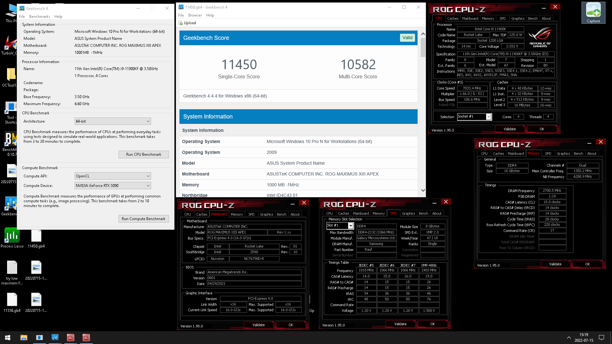Click OK in the SPD CPU-Z window

pyautogui.click(x=433, y=324)
